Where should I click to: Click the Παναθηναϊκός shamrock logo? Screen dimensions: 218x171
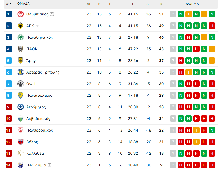20,37
